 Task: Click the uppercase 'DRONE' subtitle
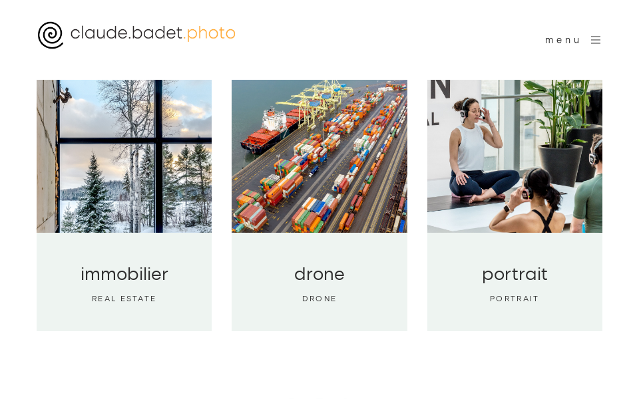319,299
